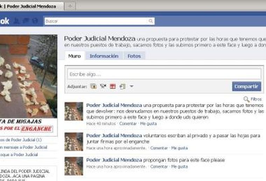Screen dimensions: 266x181
Task: Click the Hace 40 minutos timestamp
Action: click(x=101, y=123)
